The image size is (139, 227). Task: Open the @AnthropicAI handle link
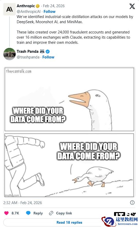(x=29, y=12)
